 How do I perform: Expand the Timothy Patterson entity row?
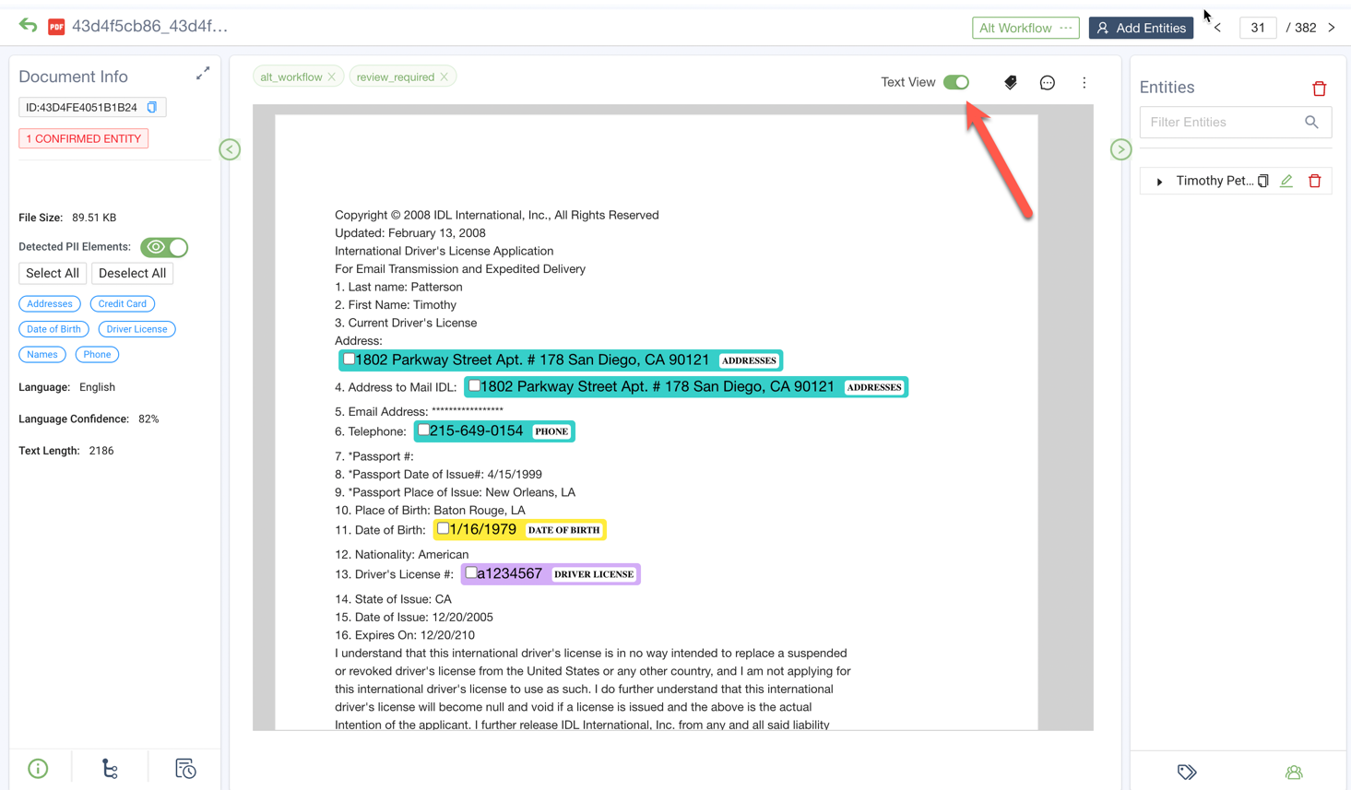pyautogui.click(x=1159, y=182)
